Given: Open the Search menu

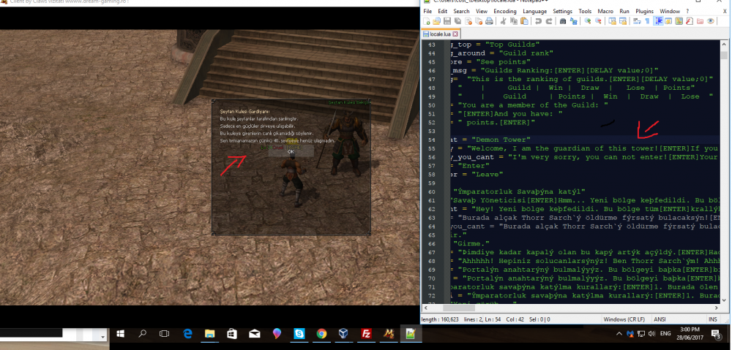Looking at the screenshot, I should point(461,11).
